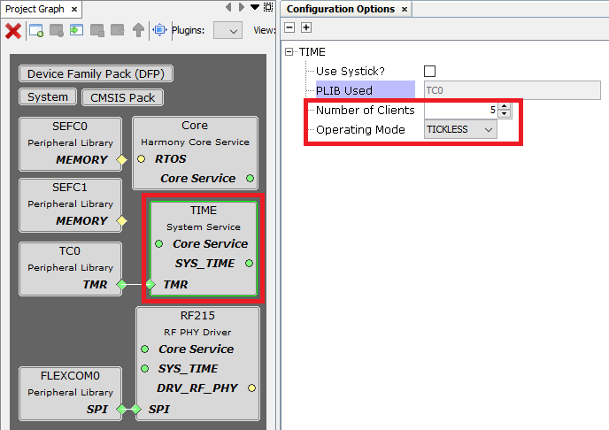The width and height of the screenshot is (609, 430).
Task: Open the tab list drop-down arrow
Action: [255, 7]
